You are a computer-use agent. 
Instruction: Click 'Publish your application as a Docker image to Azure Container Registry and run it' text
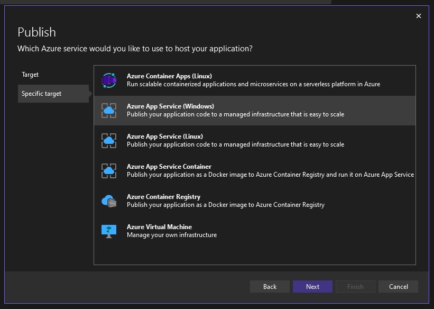[270, 175]
